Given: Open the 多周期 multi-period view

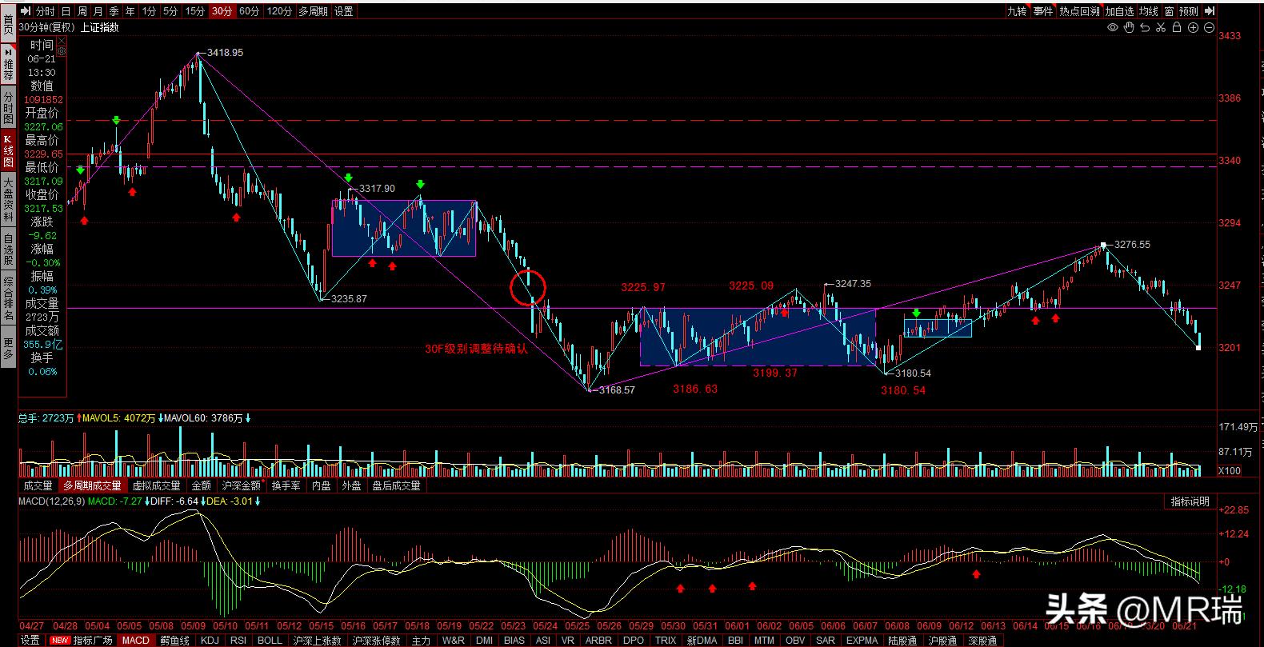Looking at the screenshot, I should [313, 11].
